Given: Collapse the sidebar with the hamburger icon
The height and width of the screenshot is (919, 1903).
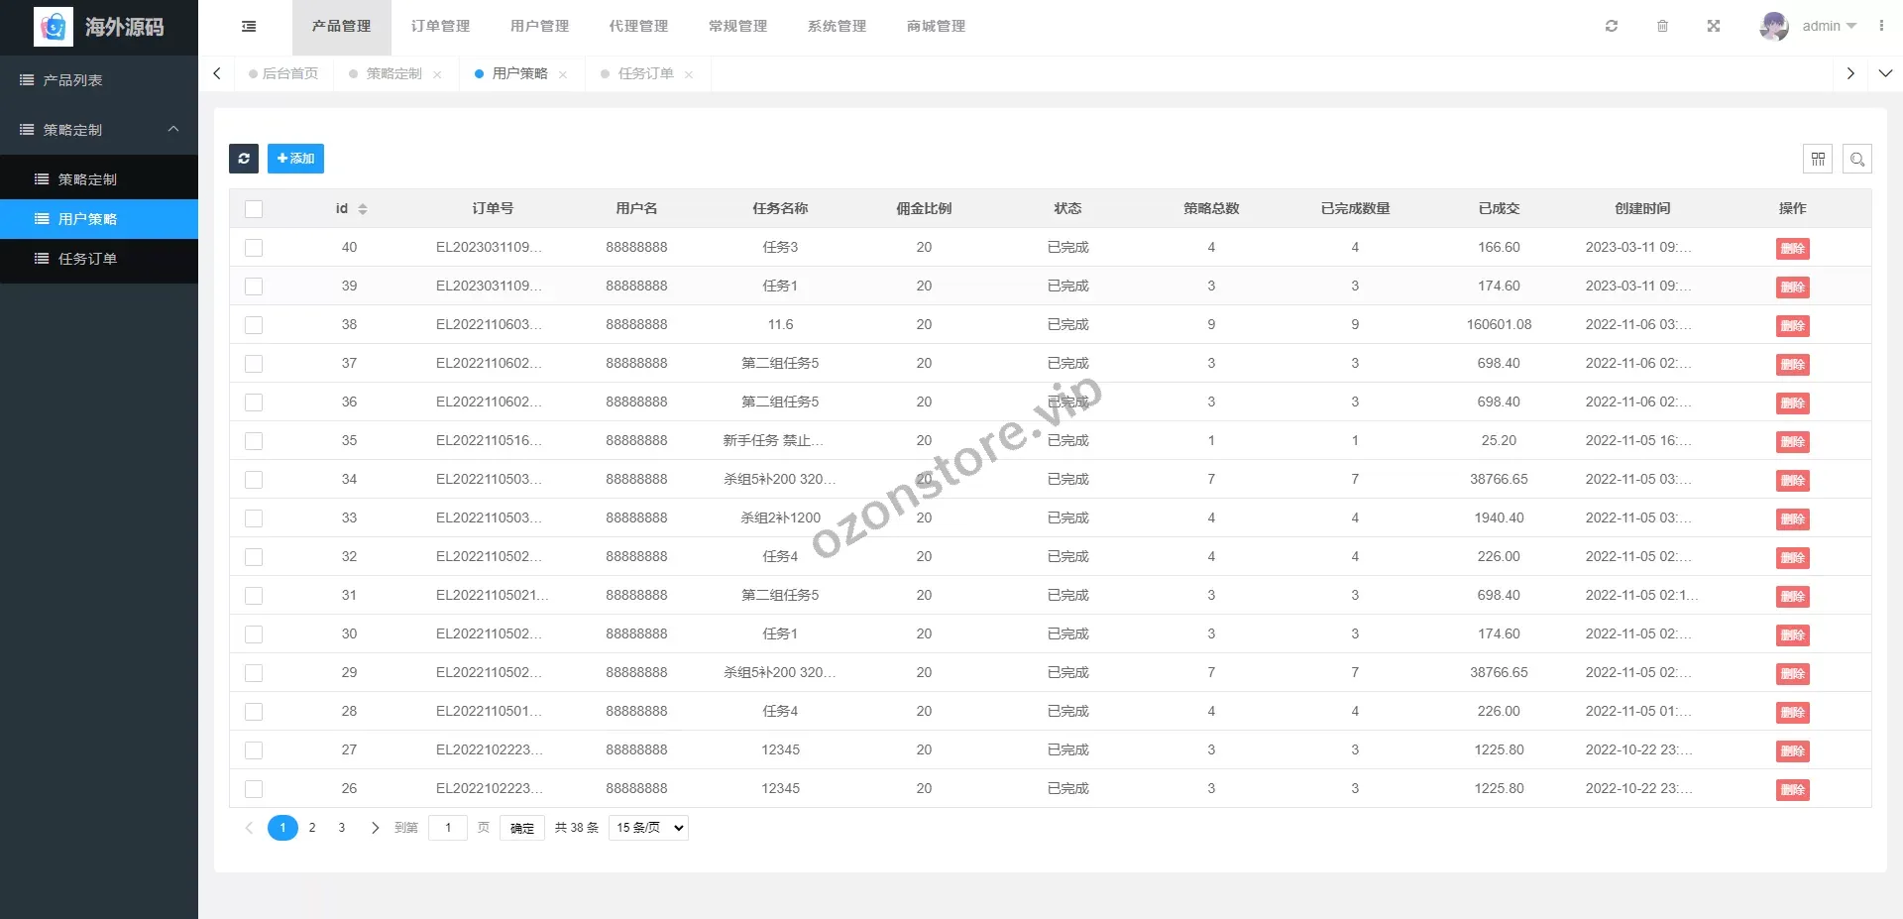Looking at the screenshot, I should (249, 27).
